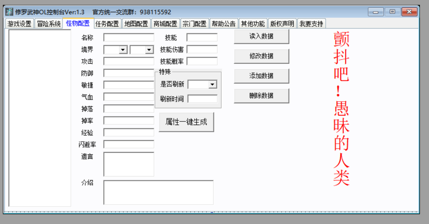Click the 修改数据 button
The image size is (429, 224).
tap(261, 56)
